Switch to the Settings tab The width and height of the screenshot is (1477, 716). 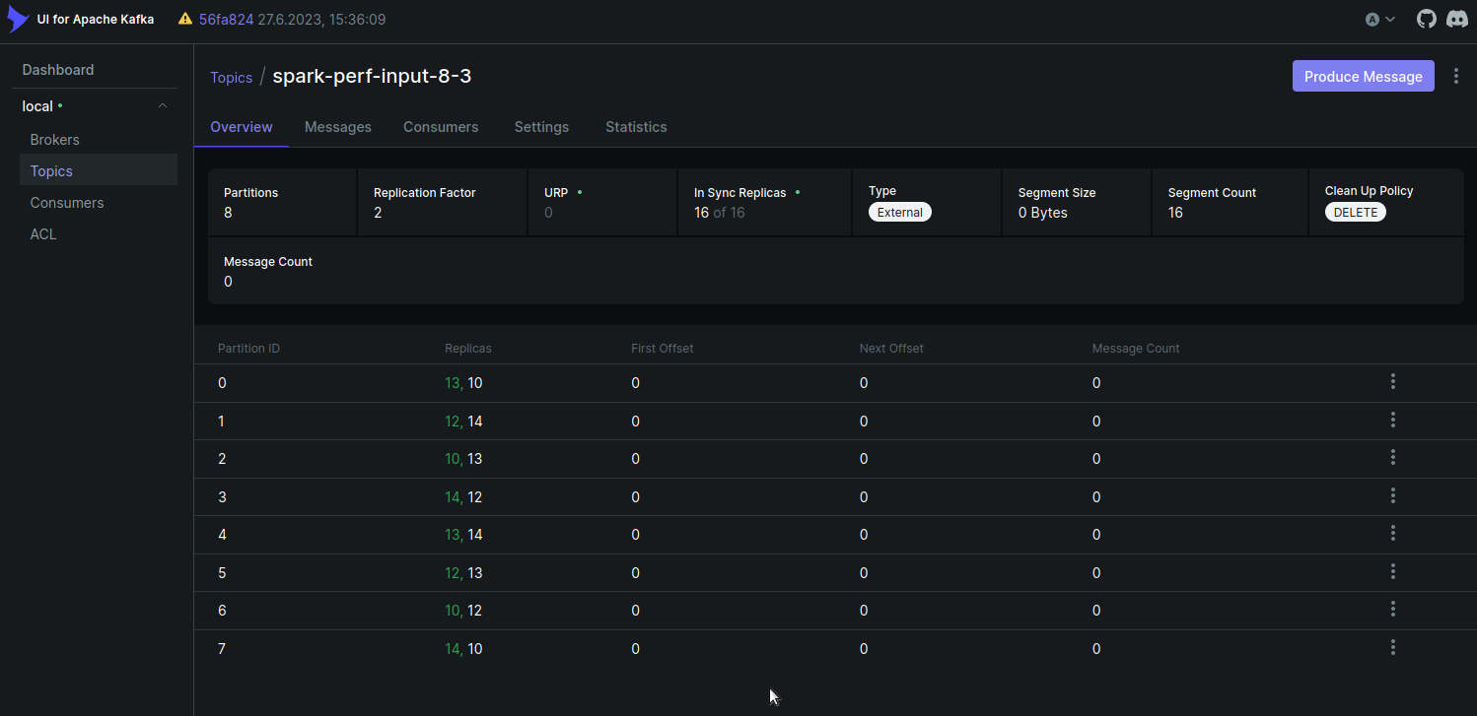point(541,127)
